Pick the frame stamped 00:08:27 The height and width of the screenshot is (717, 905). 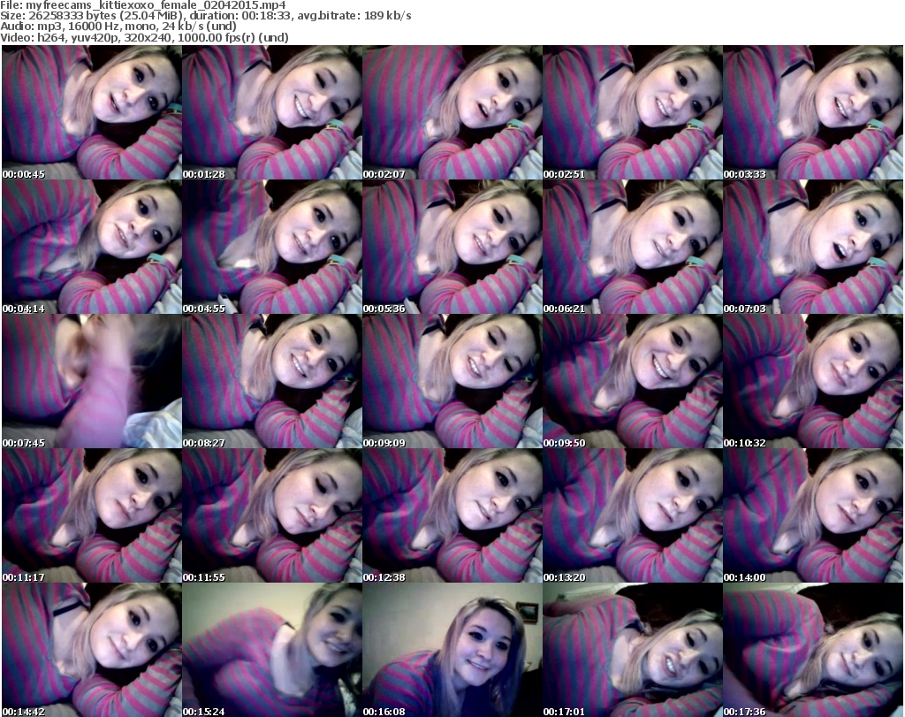(272, 381)
